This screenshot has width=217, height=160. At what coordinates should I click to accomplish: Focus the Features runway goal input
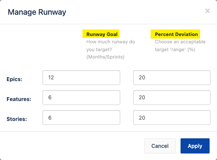(x=81, y=98)
